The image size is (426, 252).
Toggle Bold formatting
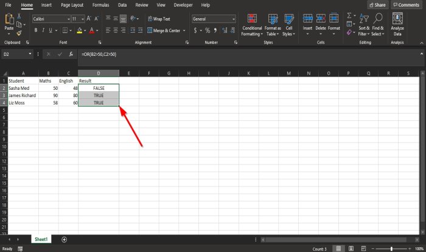point(36,30)
